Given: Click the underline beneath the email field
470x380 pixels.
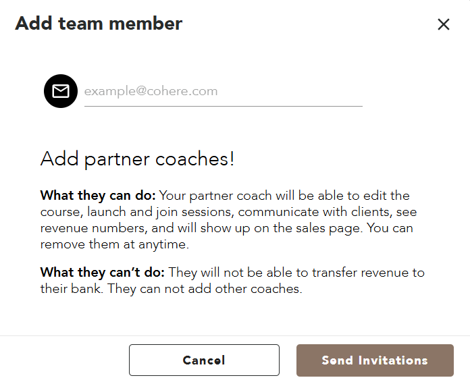Looking at the screenshot, I should [223, 106].
